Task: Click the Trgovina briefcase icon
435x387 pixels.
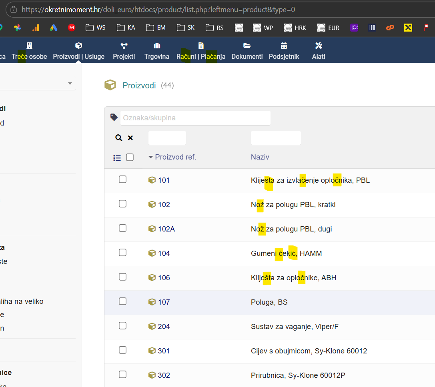Action: [x=157, y=46]
